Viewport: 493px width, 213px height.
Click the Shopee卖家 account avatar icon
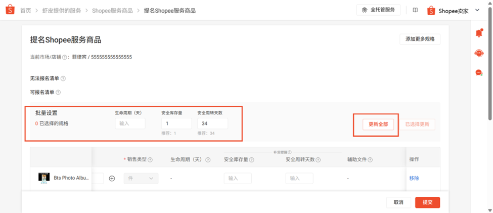click(431, 11)
